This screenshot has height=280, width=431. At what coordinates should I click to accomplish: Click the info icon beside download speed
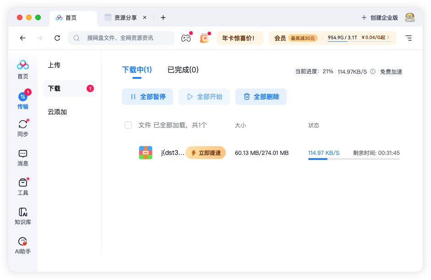click(373, 71)
